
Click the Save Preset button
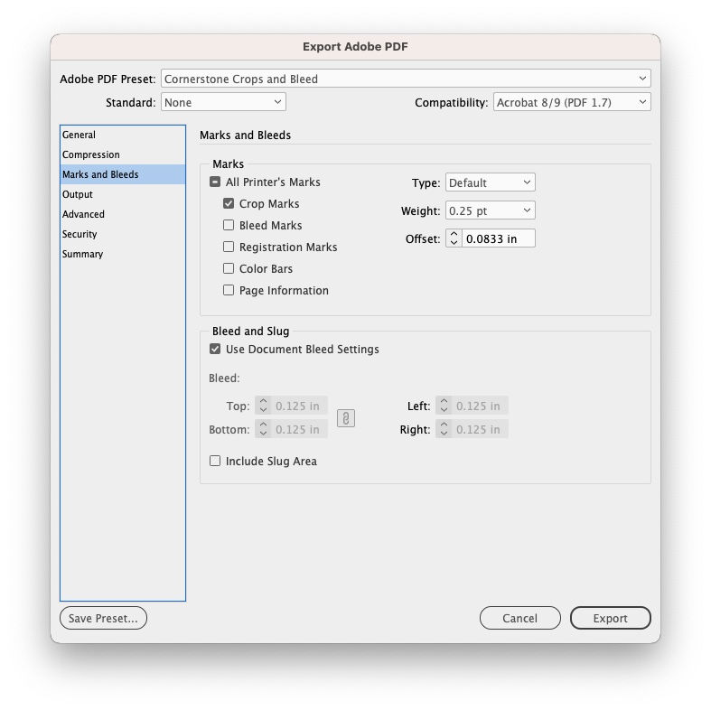tap(103, 619)
